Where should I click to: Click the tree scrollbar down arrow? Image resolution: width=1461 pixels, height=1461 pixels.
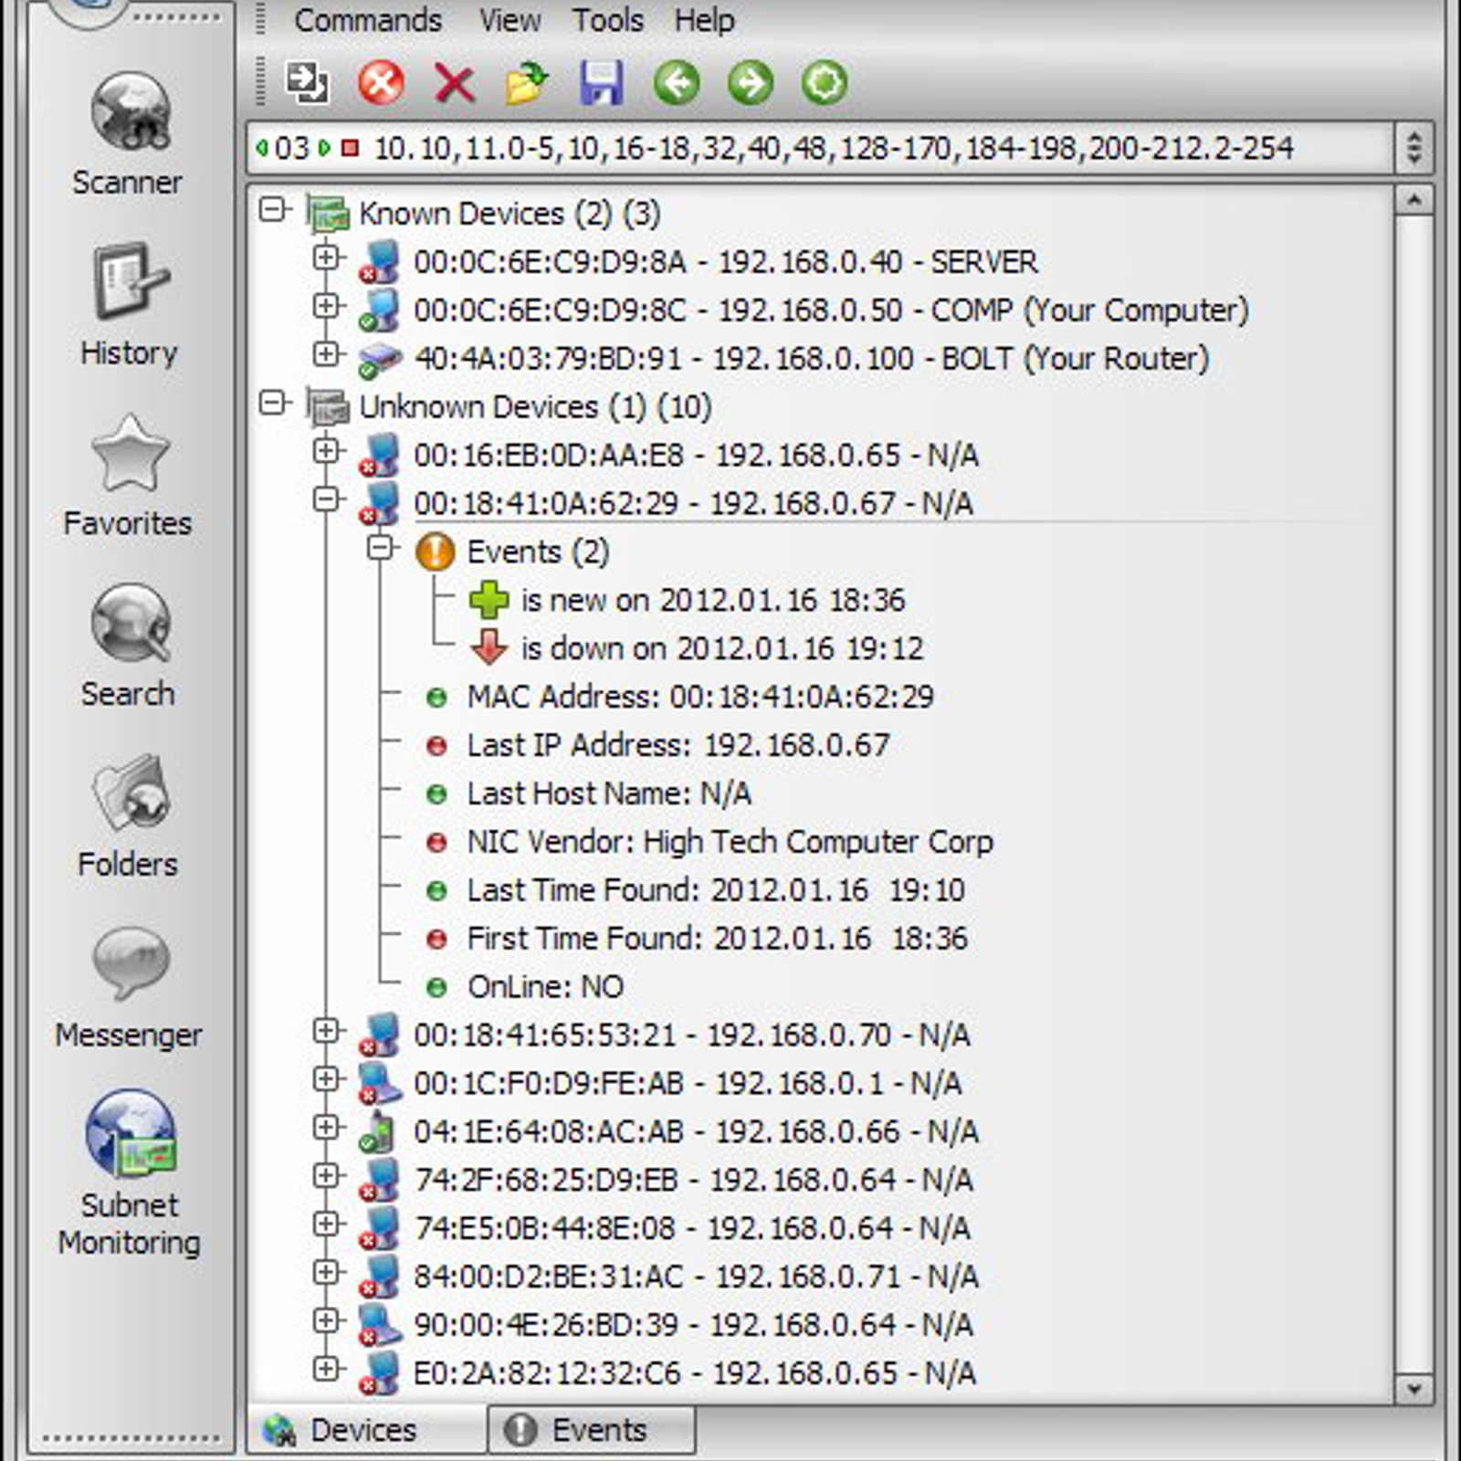tap(1414, 1390)
